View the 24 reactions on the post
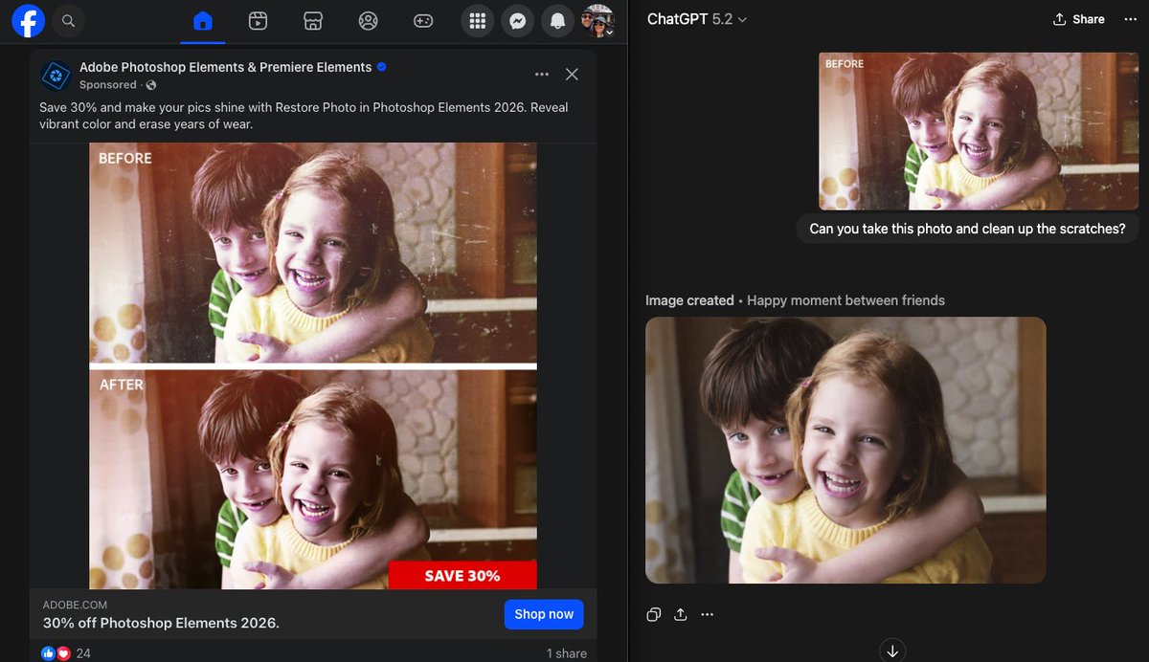This screenshot has width=1149, height=662. tap(66, 653)
